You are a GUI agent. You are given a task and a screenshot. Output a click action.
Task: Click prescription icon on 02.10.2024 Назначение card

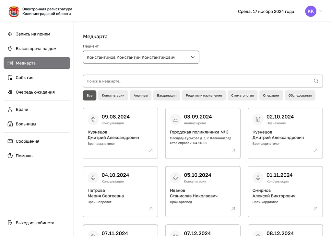click(258, 119)
